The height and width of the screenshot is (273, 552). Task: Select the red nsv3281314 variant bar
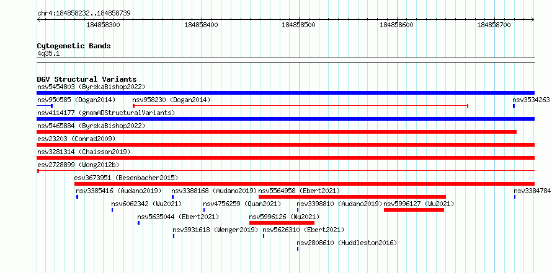pos(285,158)
